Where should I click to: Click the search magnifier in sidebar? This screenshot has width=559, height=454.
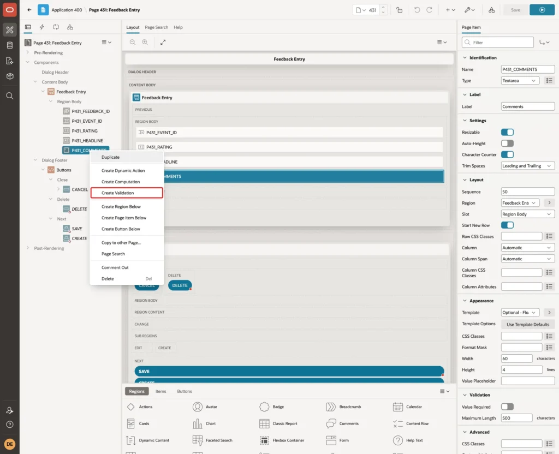[10, 95]
